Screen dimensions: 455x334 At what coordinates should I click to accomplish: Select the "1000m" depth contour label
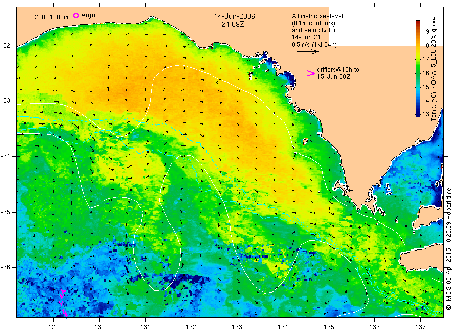(x=59, y=17)
